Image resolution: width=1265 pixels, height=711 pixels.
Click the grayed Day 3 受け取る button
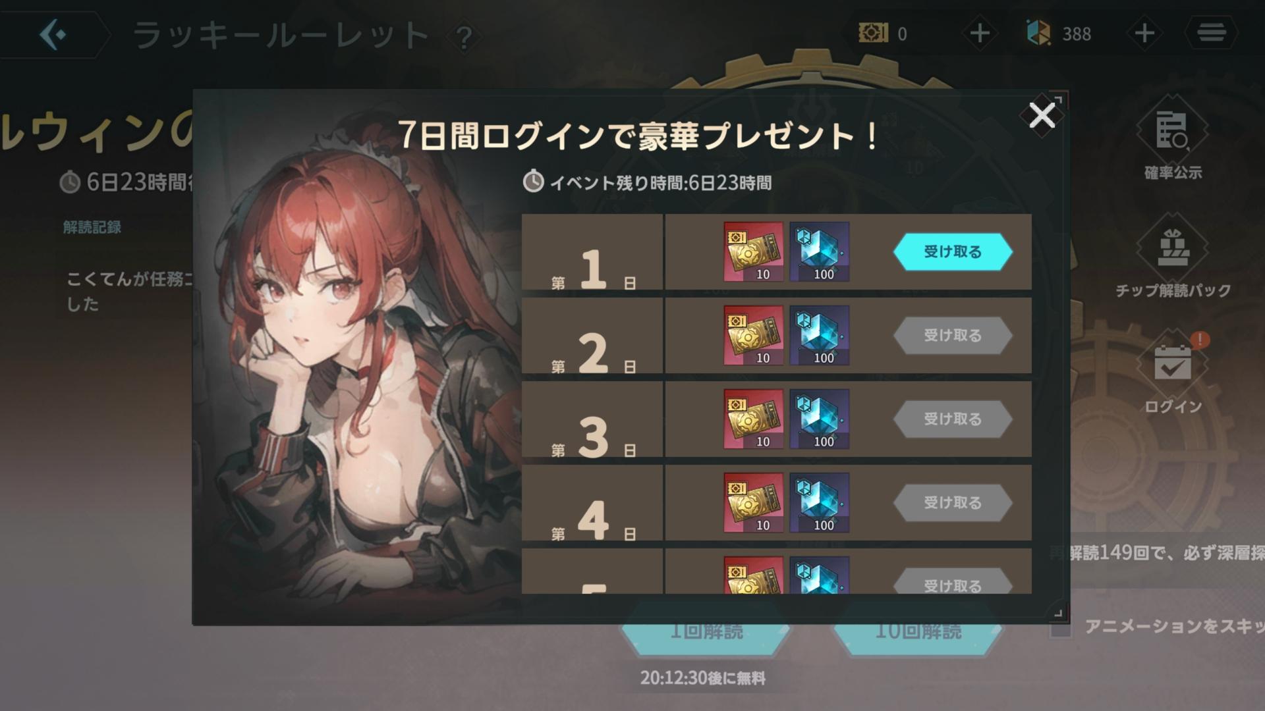coord(953,419)
